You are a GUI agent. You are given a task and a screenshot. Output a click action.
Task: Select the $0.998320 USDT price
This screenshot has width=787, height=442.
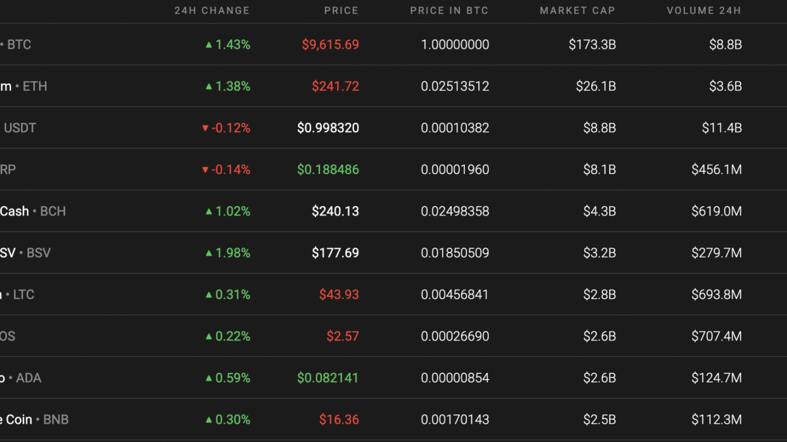(328, 128)
